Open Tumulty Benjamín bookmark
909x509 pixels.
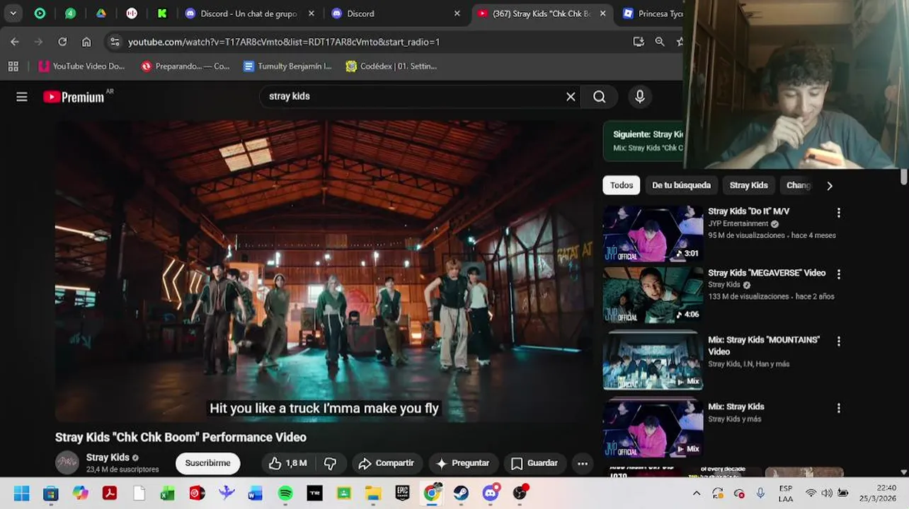(287, 66)
